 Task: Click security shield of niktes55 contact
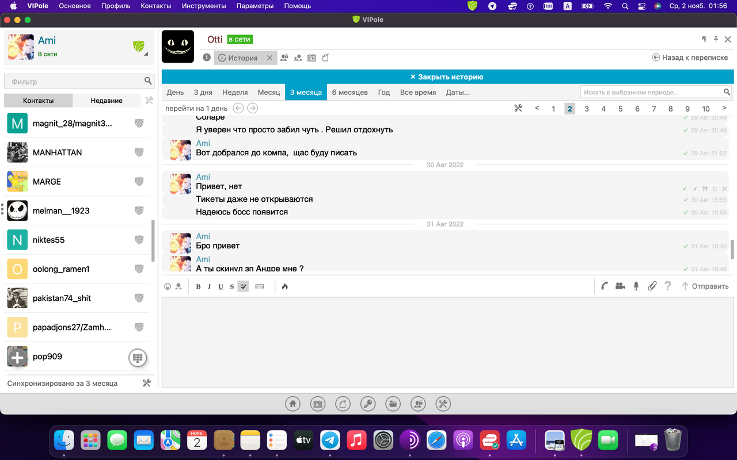click(x=139, y=240)
